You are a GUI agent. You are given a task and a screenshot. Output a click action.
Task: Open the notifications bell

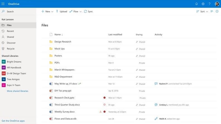pos(196,4)
